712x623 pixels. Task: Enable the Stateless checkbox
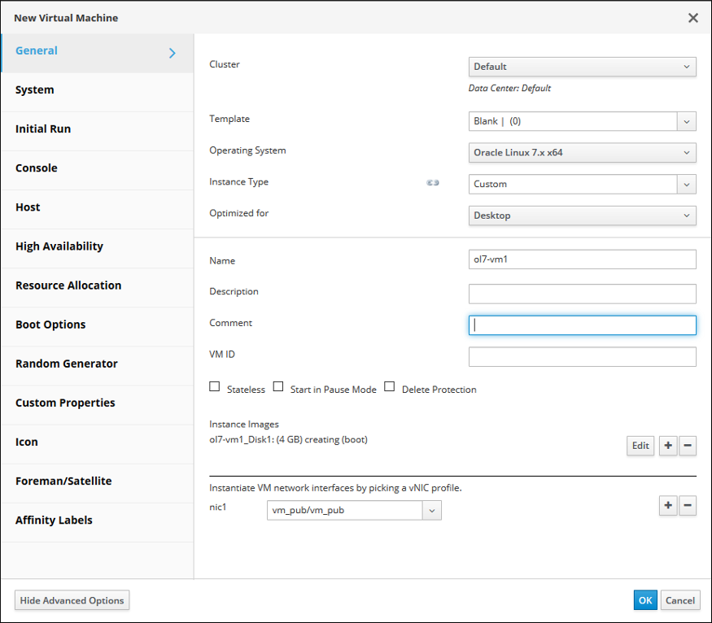215,387
